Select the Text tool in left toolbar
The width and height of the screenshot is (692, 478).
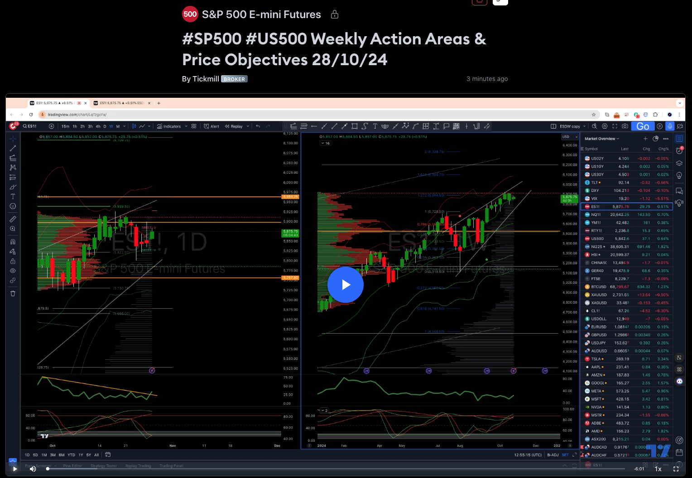point(13,196)
